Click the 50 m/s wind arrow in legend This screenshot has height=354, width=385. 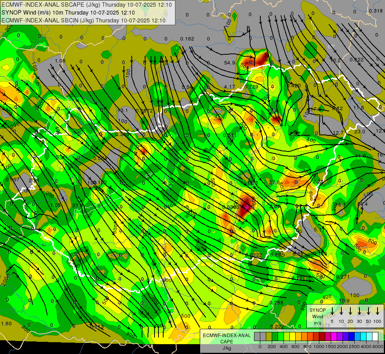pyautogui.click(x=368, y=311)
